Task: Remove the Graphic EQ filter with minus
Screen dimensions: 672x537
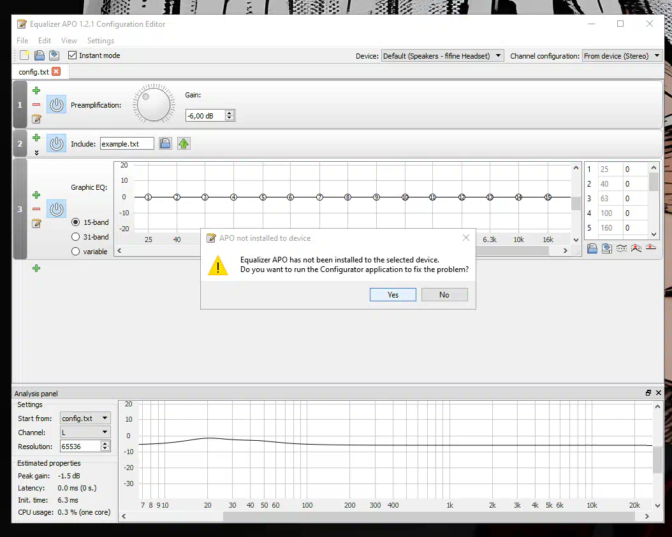Action: point(36,209)
